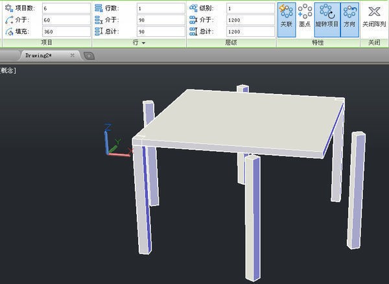Close the Drawing2* tab
The image size is (389, 284).
(x=73, y=56)
